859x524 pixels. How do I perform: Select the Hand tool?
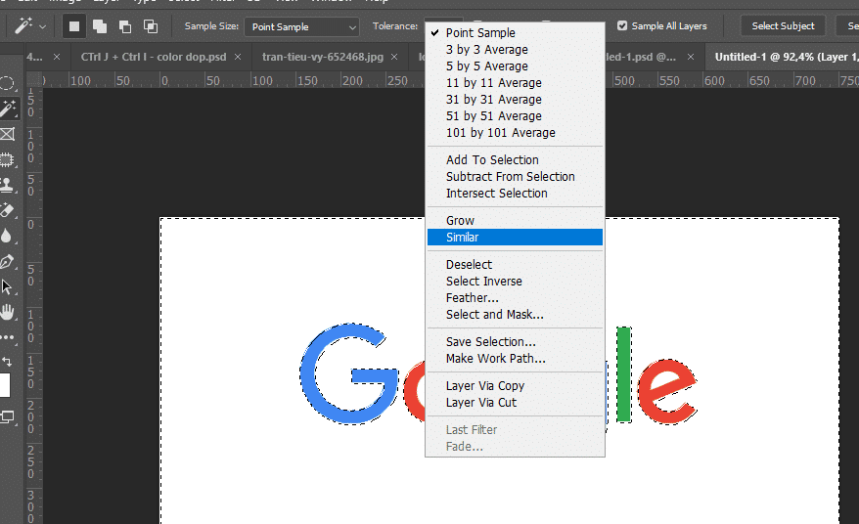[x=8, y=313]
